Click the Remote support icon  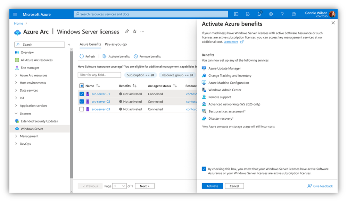(x=204, y=97)
